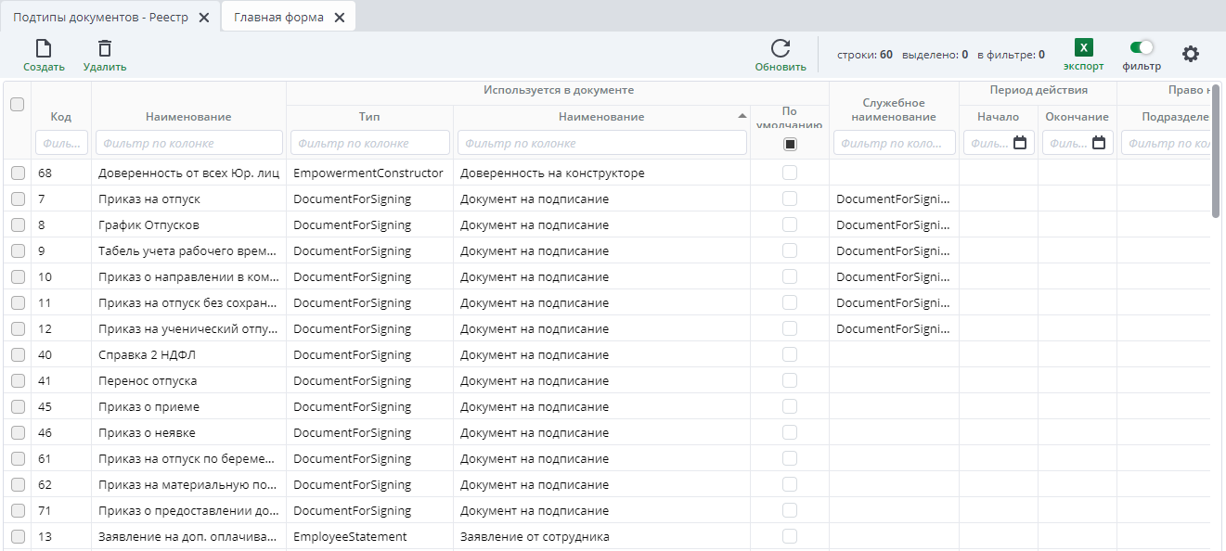Open calendar in Окончание filter
Viewport: 1226px width, 551px height.
(1099, 143)
